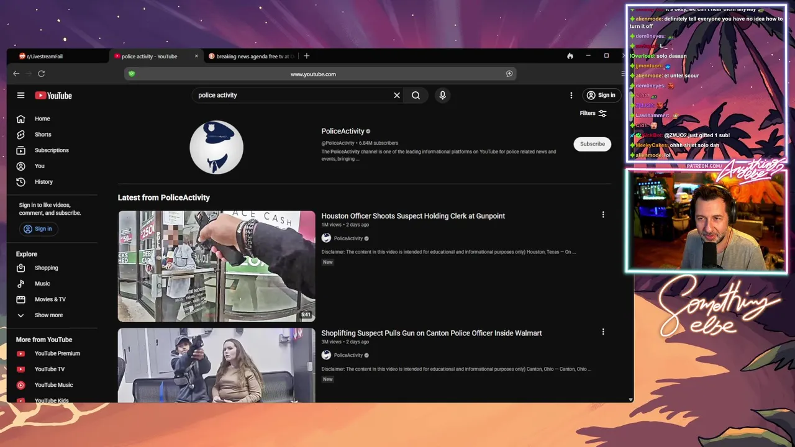Open the Houston Officer Shoots Suspect title
Viewport: 795px width, 447px height.
coord(413,216)
